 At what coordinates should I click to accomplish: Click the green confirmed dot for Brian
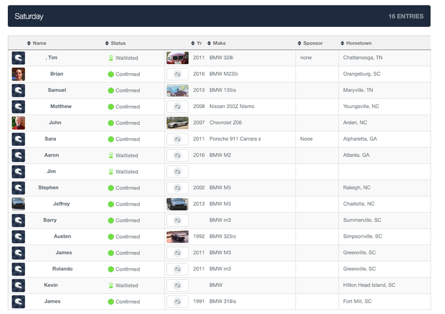click(x=111, y=74)
